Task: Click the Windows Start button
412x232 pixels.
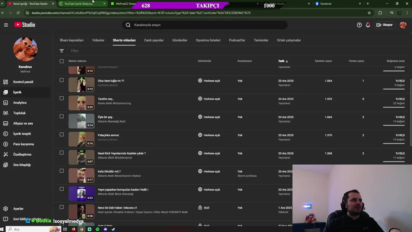Action: point(2,229)
